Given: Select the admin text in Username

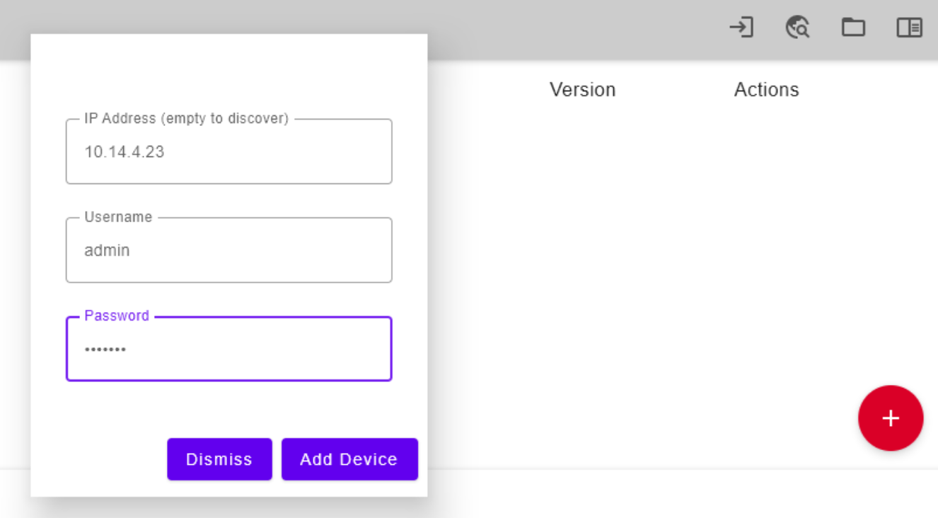Looking at the screenshot, I should 107,250.
